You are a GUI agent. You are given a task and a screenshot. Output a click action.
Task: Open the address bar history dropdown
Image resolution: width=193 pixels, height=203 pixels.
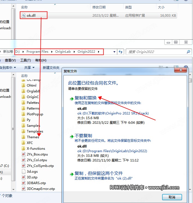click(114, 52)
